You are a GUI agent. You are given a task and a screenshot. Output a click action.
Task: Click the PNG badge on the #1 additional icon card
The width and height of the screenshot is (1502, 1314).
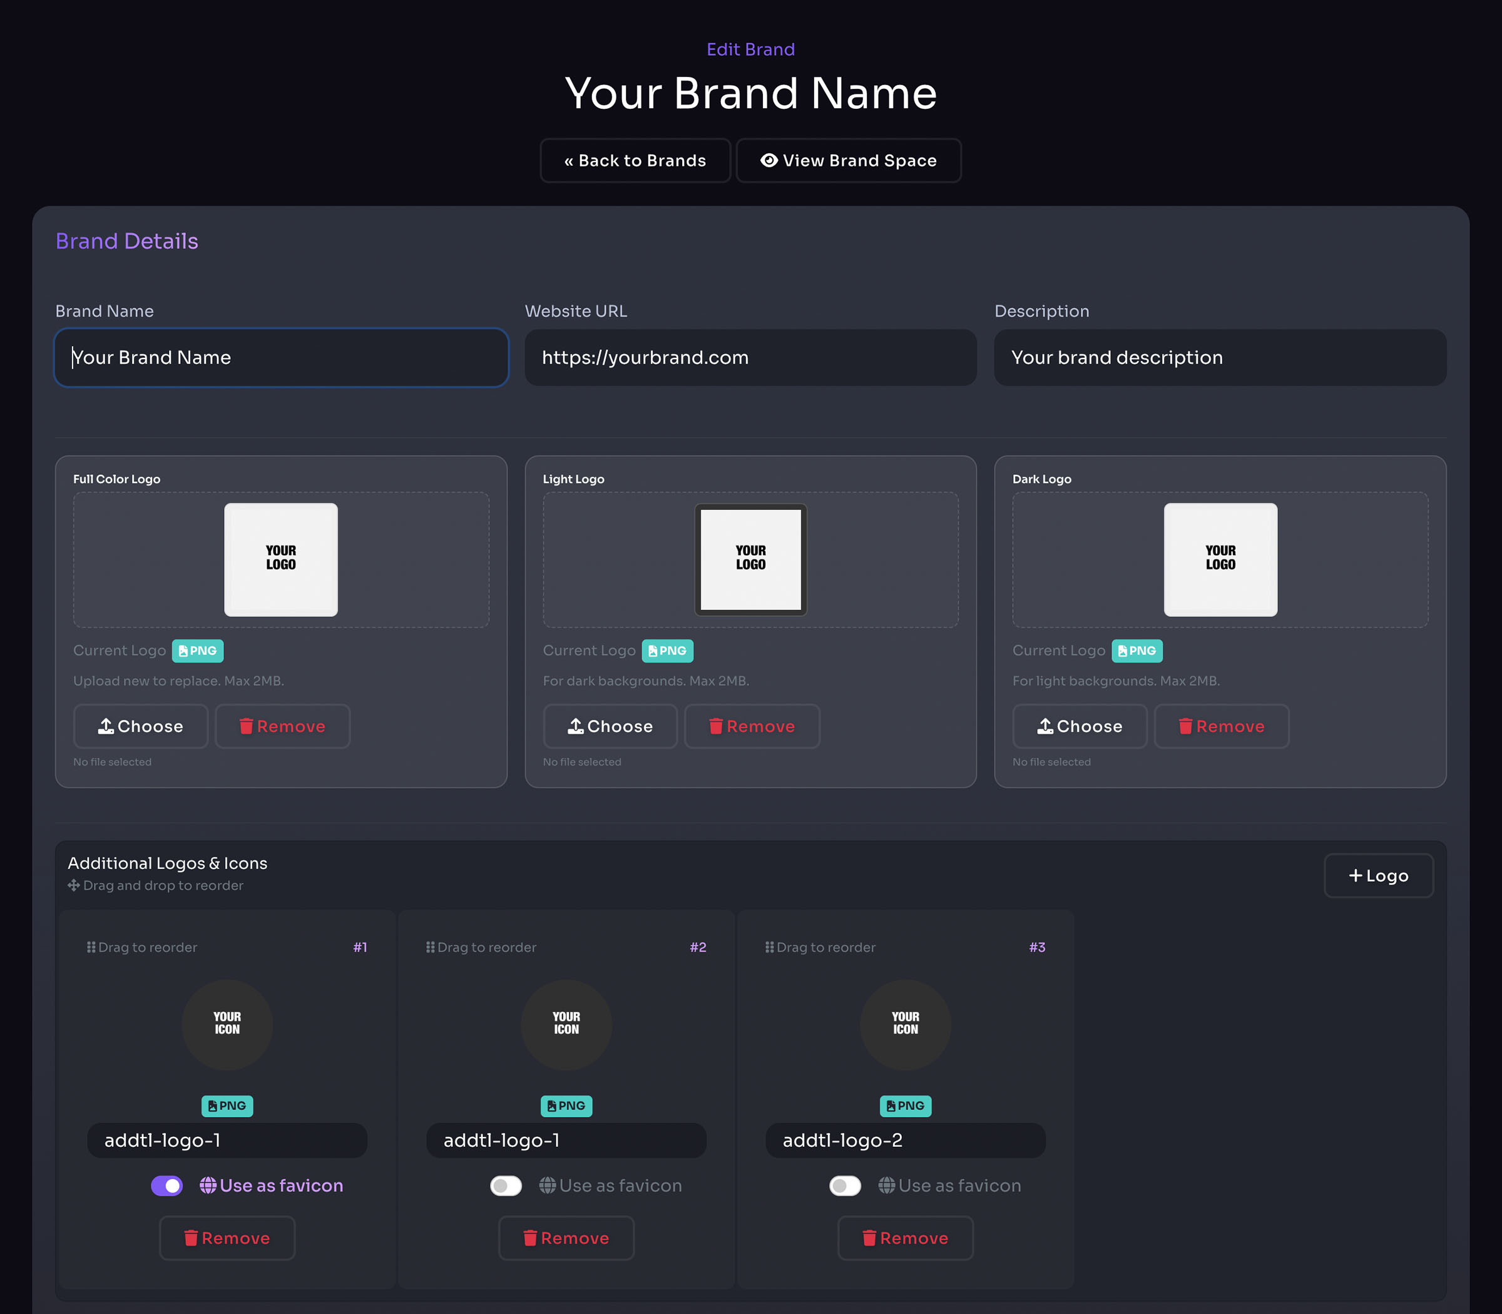pyautogui.click(x=227, y=1106)
